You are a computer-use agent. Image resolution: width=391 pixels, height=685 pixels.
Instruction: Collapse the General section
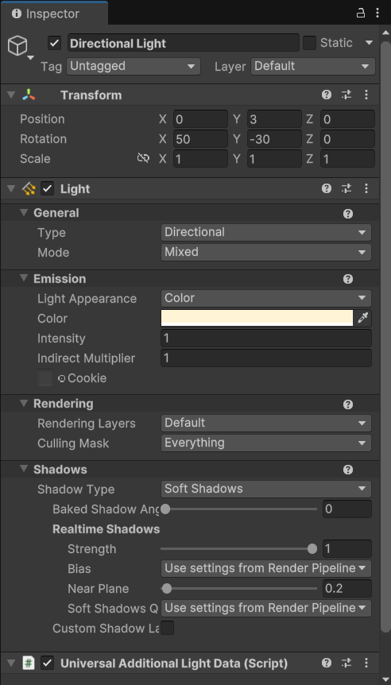(x=24, y=213)
